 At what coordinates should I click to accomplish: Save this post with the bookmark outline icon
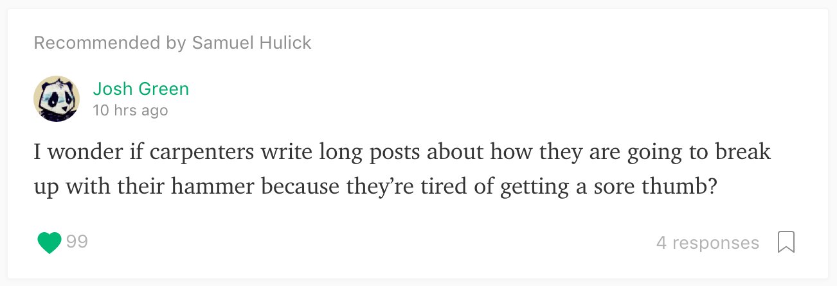(786, 242)
